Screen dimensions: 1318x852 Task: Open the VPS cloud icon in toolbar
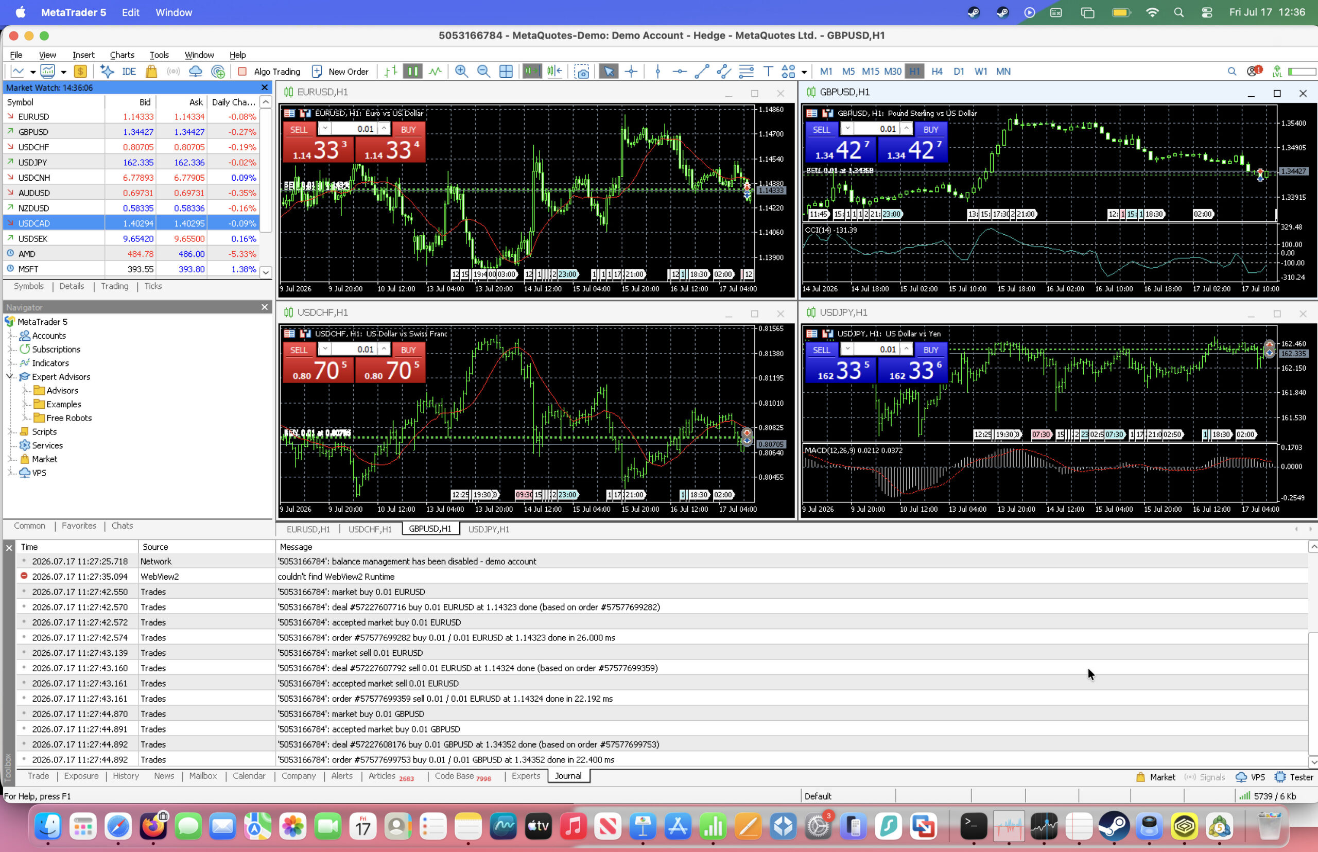pos(195,72)
